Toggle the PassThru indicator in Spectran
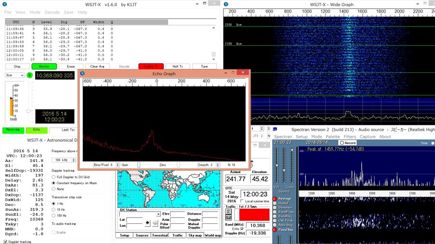 pos(275,230)
